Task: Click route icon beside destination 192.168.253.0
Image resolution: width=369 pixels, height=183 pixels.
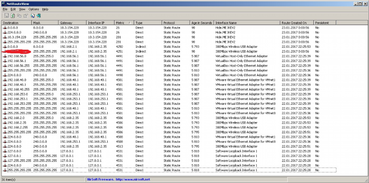Action: pos(5,94)
